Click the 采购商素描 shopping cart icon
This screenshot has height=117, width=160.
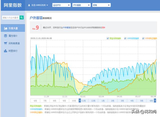(x=5, y=43)
